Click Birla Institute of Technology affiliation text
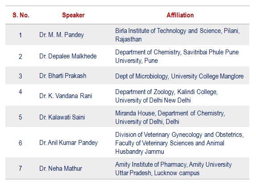 point(177,35)
